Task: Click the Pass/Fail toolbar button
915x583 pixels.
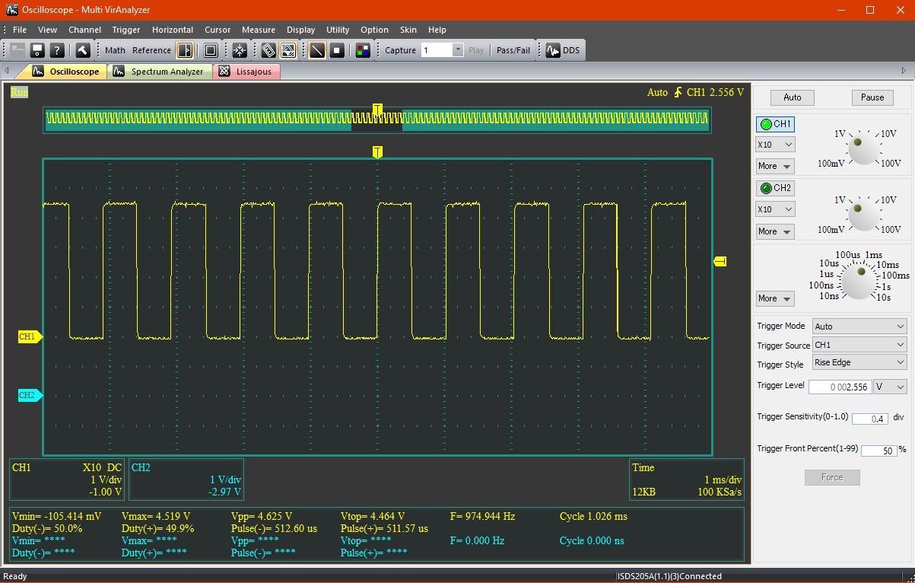Action: (513, 50)
